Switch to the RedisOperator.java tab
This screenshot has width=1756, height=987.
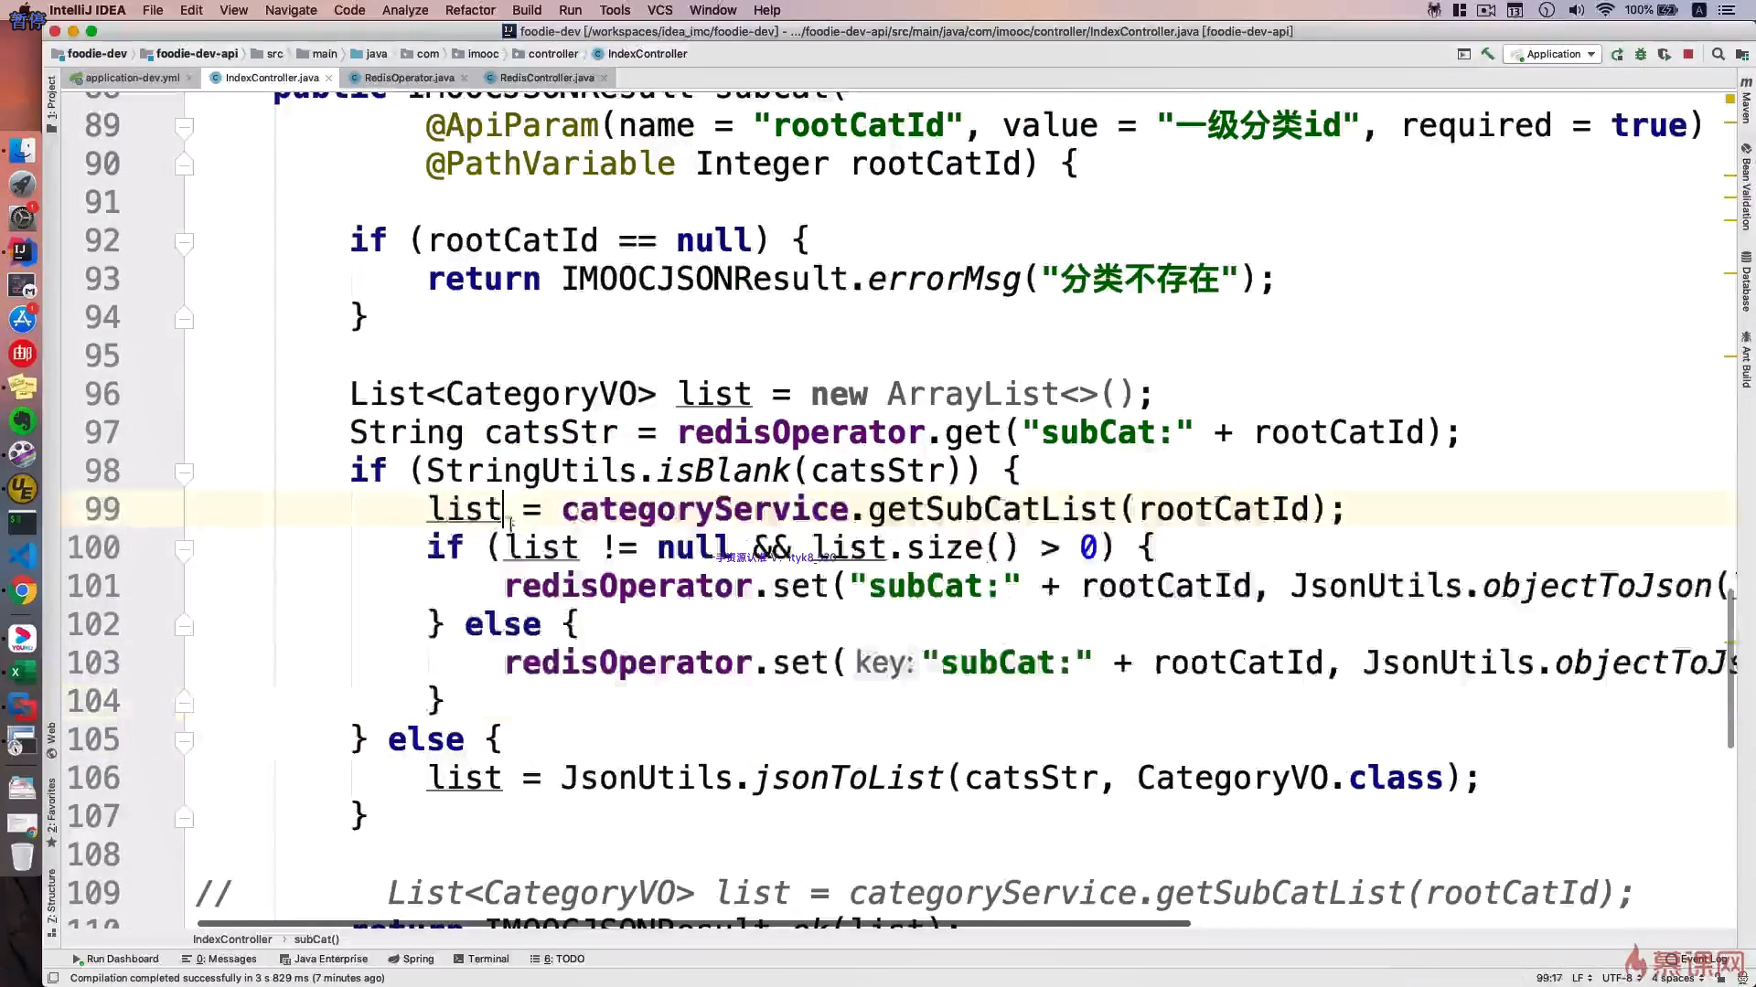[x=409, y=78]
